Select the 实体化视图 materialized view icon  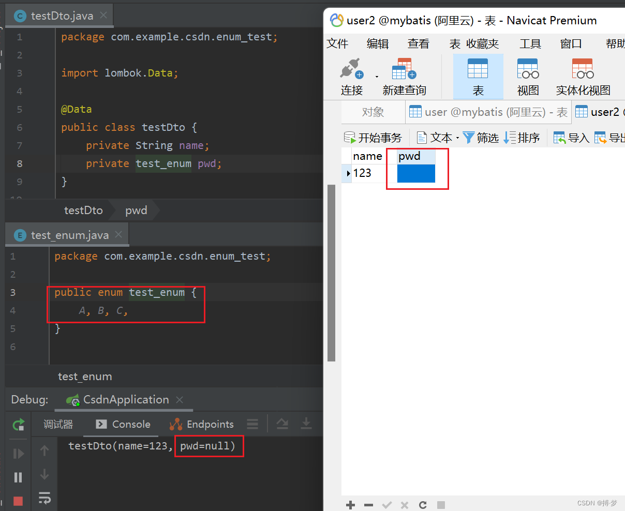click(x=583, y=77)
